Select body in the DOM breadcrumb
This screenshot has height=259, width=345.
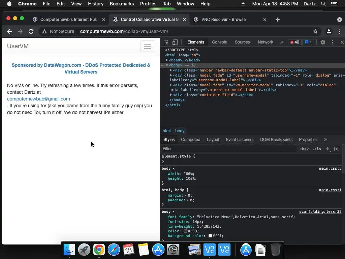pyautogui.click(x=180, y=131)
